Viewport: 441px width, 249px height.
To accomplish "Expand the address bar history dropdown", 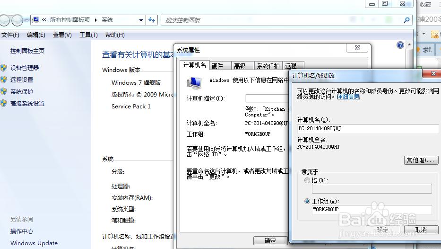I will [x=141, y=20].
